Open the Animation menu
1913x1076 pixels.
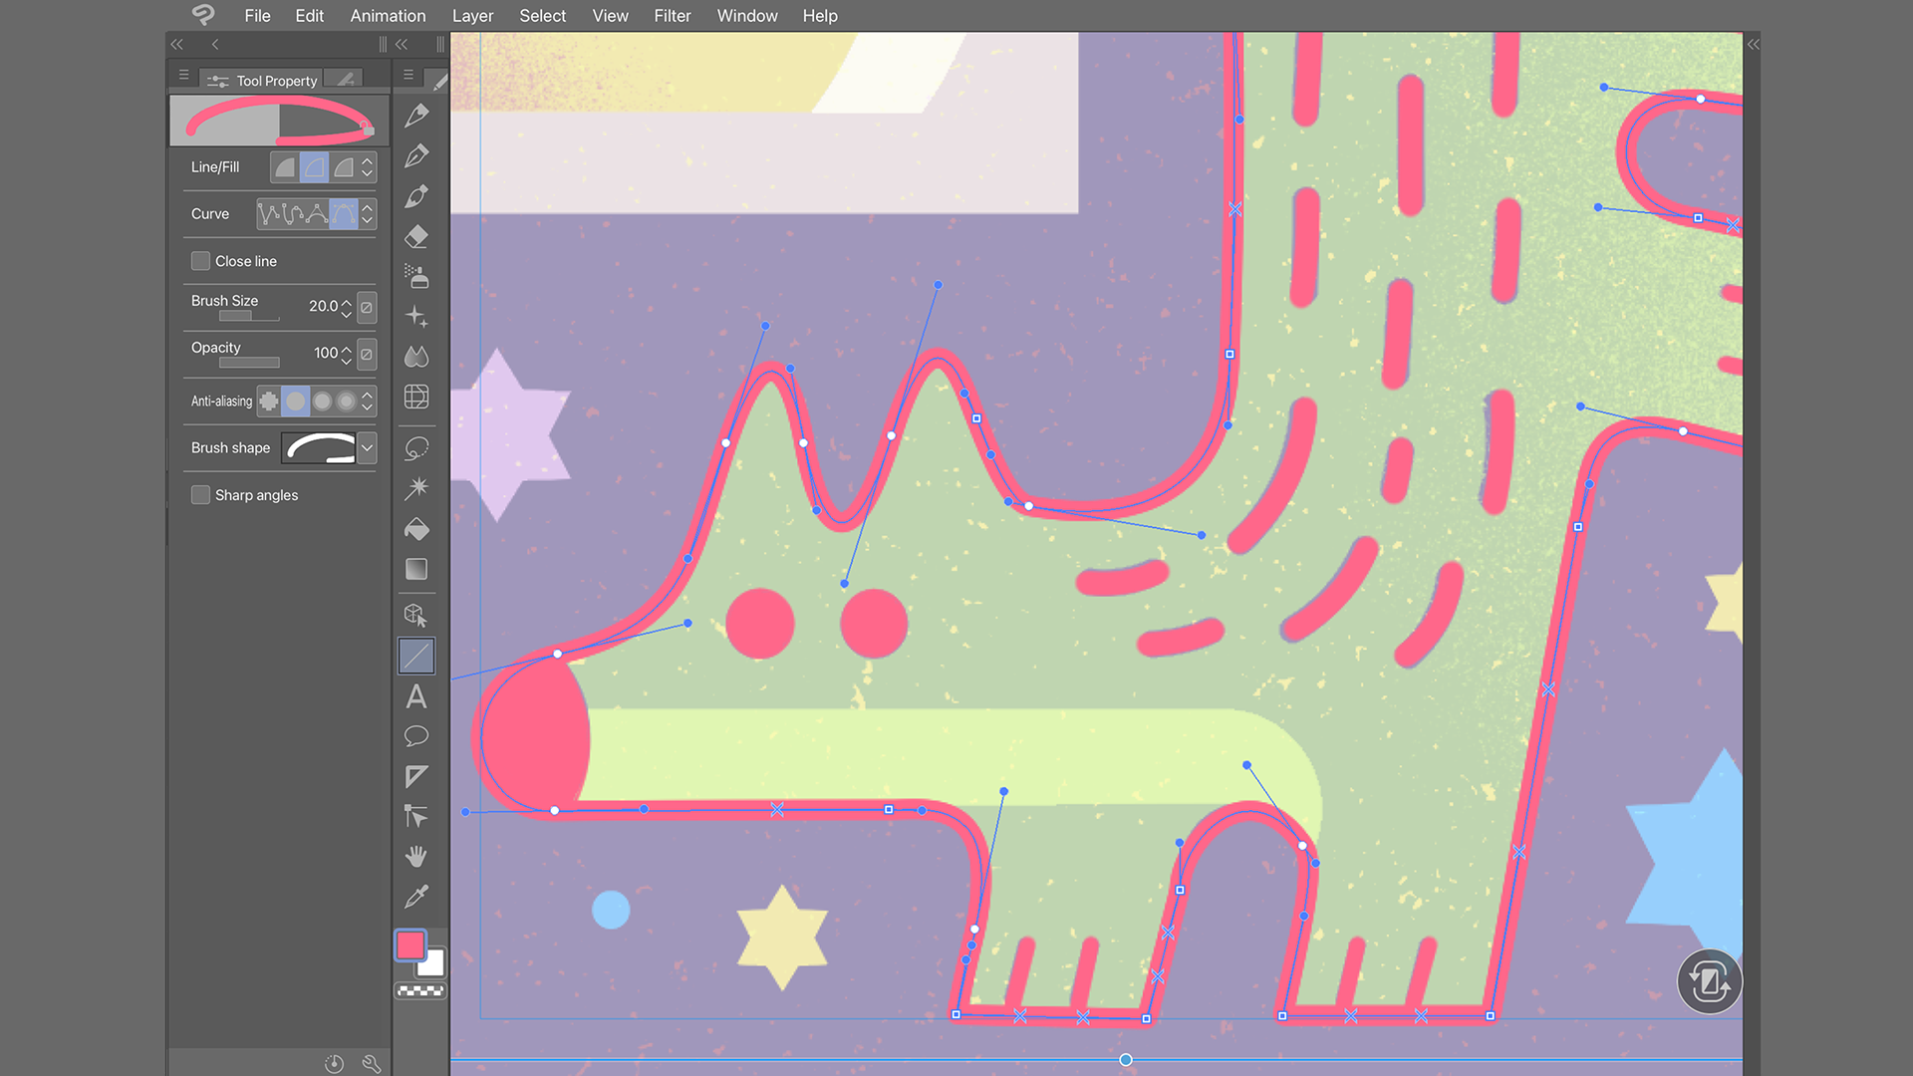pos(388,15)
